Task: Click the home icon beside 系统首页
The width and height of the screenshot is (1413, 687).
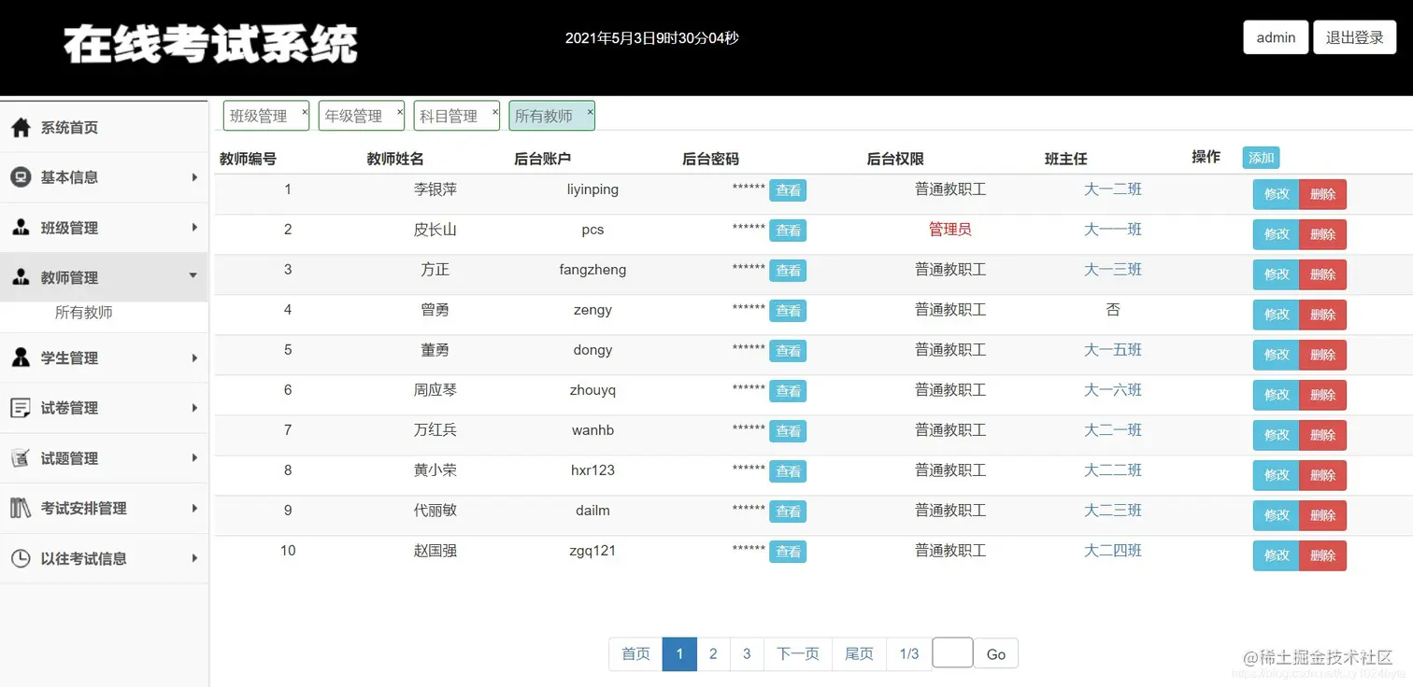Action: click(21, 128)
